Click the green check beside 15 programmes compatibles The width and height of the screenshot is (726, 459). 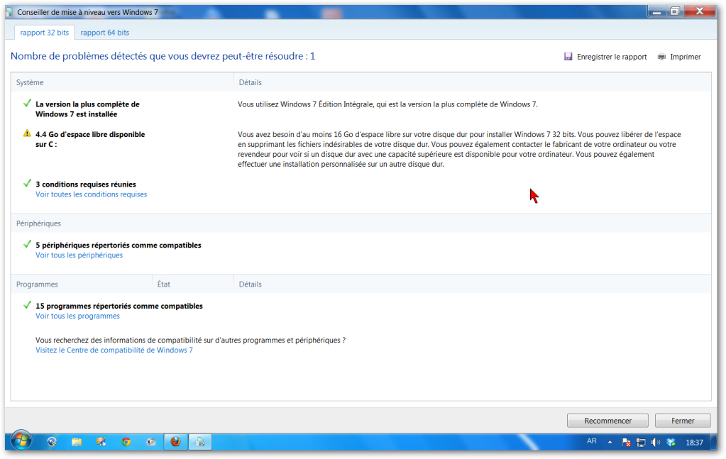[x=27, y=305]
